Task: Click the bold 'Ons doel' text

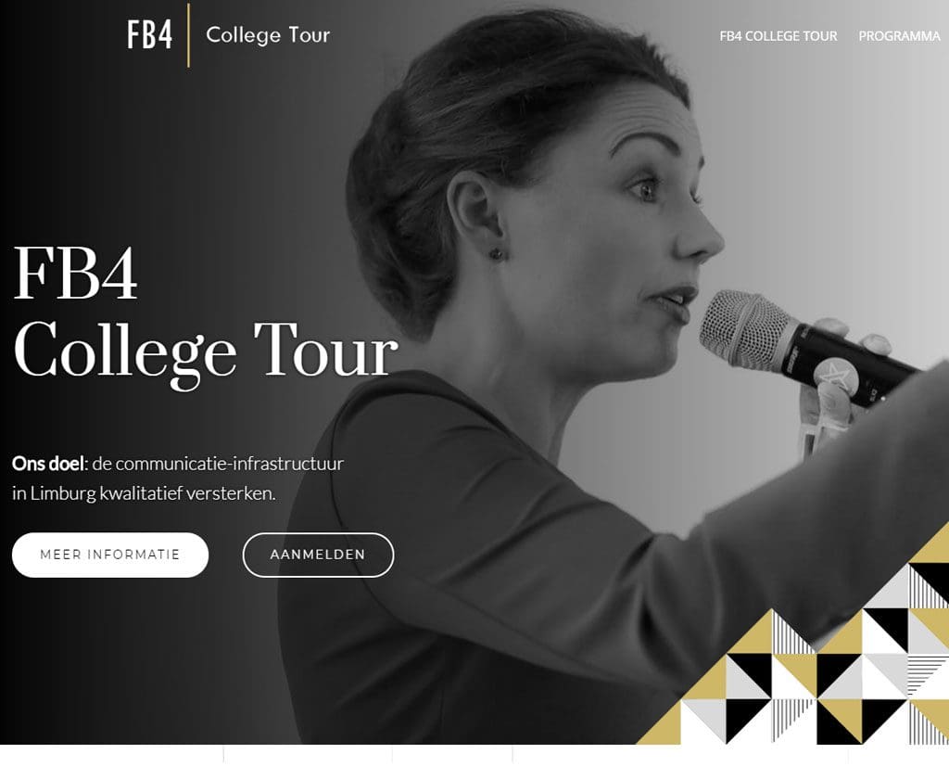Action: (47, 464)
